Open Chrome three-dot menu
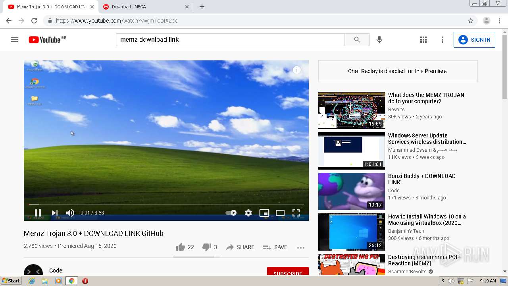Screen dimensions: 508x286 point(499,21)
